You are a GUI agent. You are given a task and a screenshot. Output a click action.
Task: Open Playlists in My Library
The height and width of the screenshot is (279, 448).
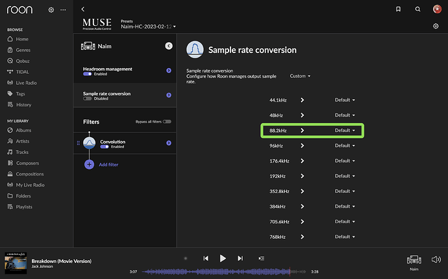[19, 207]
